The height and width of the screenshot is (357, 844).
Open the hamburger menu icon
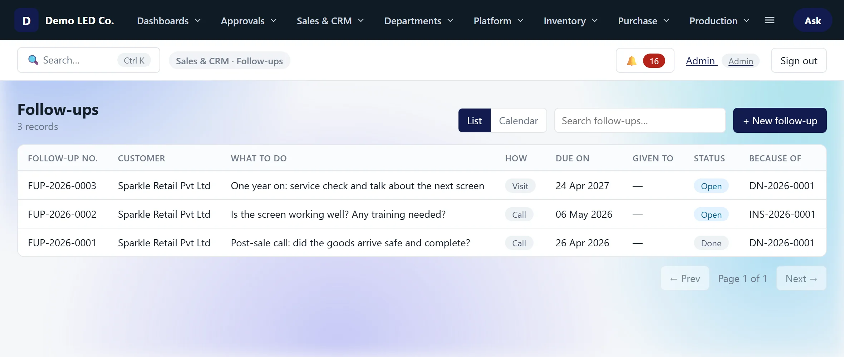pyautogui.click(x=770, y=20)
